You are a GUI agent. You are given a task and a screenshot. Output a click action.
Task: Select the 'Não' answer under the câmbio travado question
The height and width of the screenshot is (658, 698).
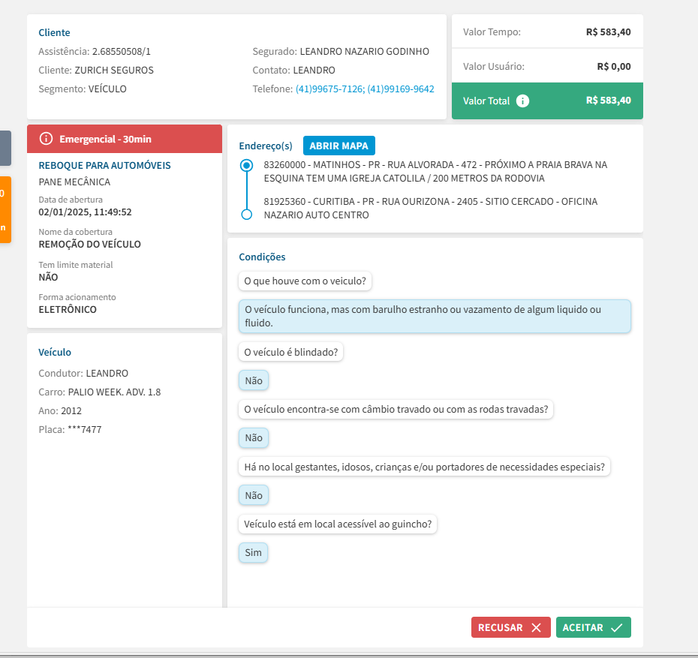click(254, 438)
